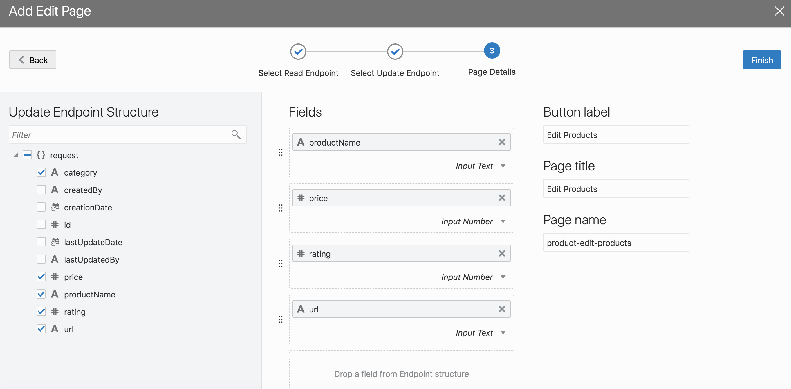791x389 pixels.
Task: Go to Select Read Endpoint step
Action: (298, 52)
